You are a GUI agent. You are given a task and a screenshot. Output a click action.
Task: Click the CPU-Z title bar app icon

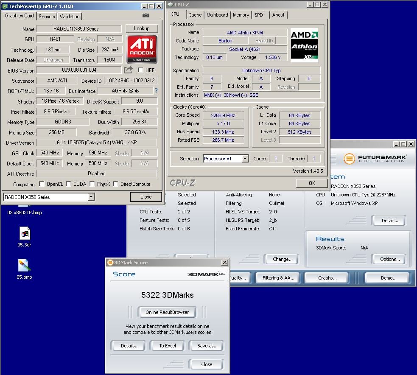(171, 5)
